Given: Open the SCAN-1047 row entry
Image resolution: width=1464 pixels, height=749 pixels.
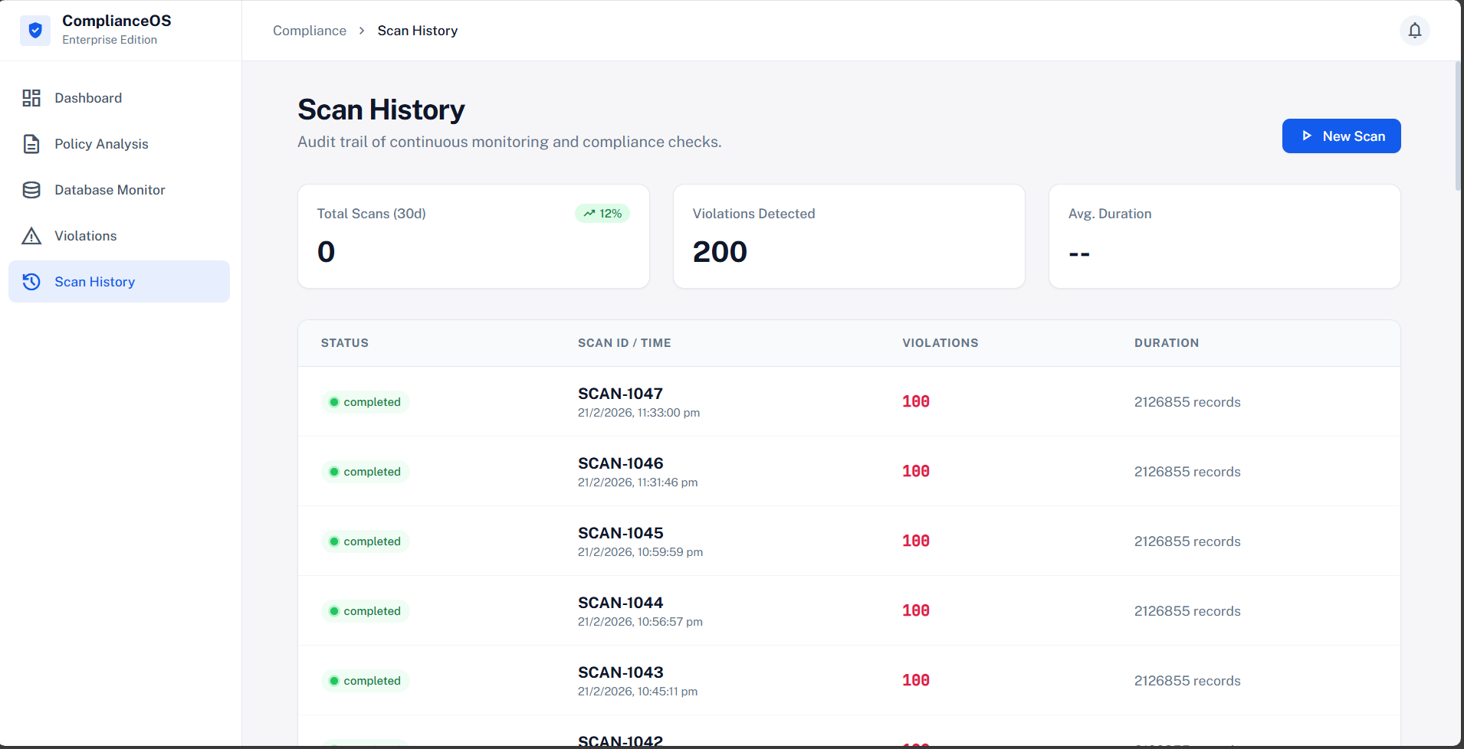Looking at the screenshot, I should pos(620,394).
